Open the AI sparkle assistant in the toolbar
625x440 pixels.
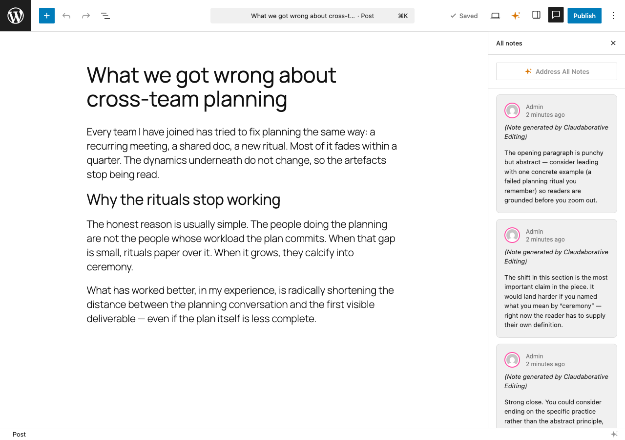point(516,15)
